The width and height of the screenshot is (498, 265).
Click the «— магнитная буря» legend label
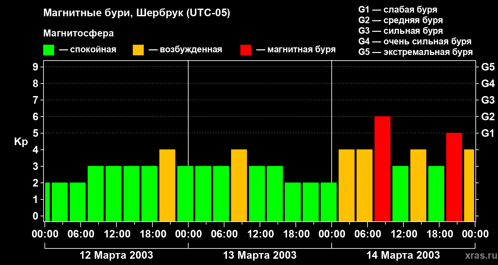(296, 50)
